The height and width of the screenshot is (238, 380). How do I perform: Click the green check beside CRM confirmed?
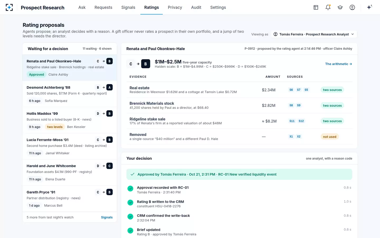[130, 217]
